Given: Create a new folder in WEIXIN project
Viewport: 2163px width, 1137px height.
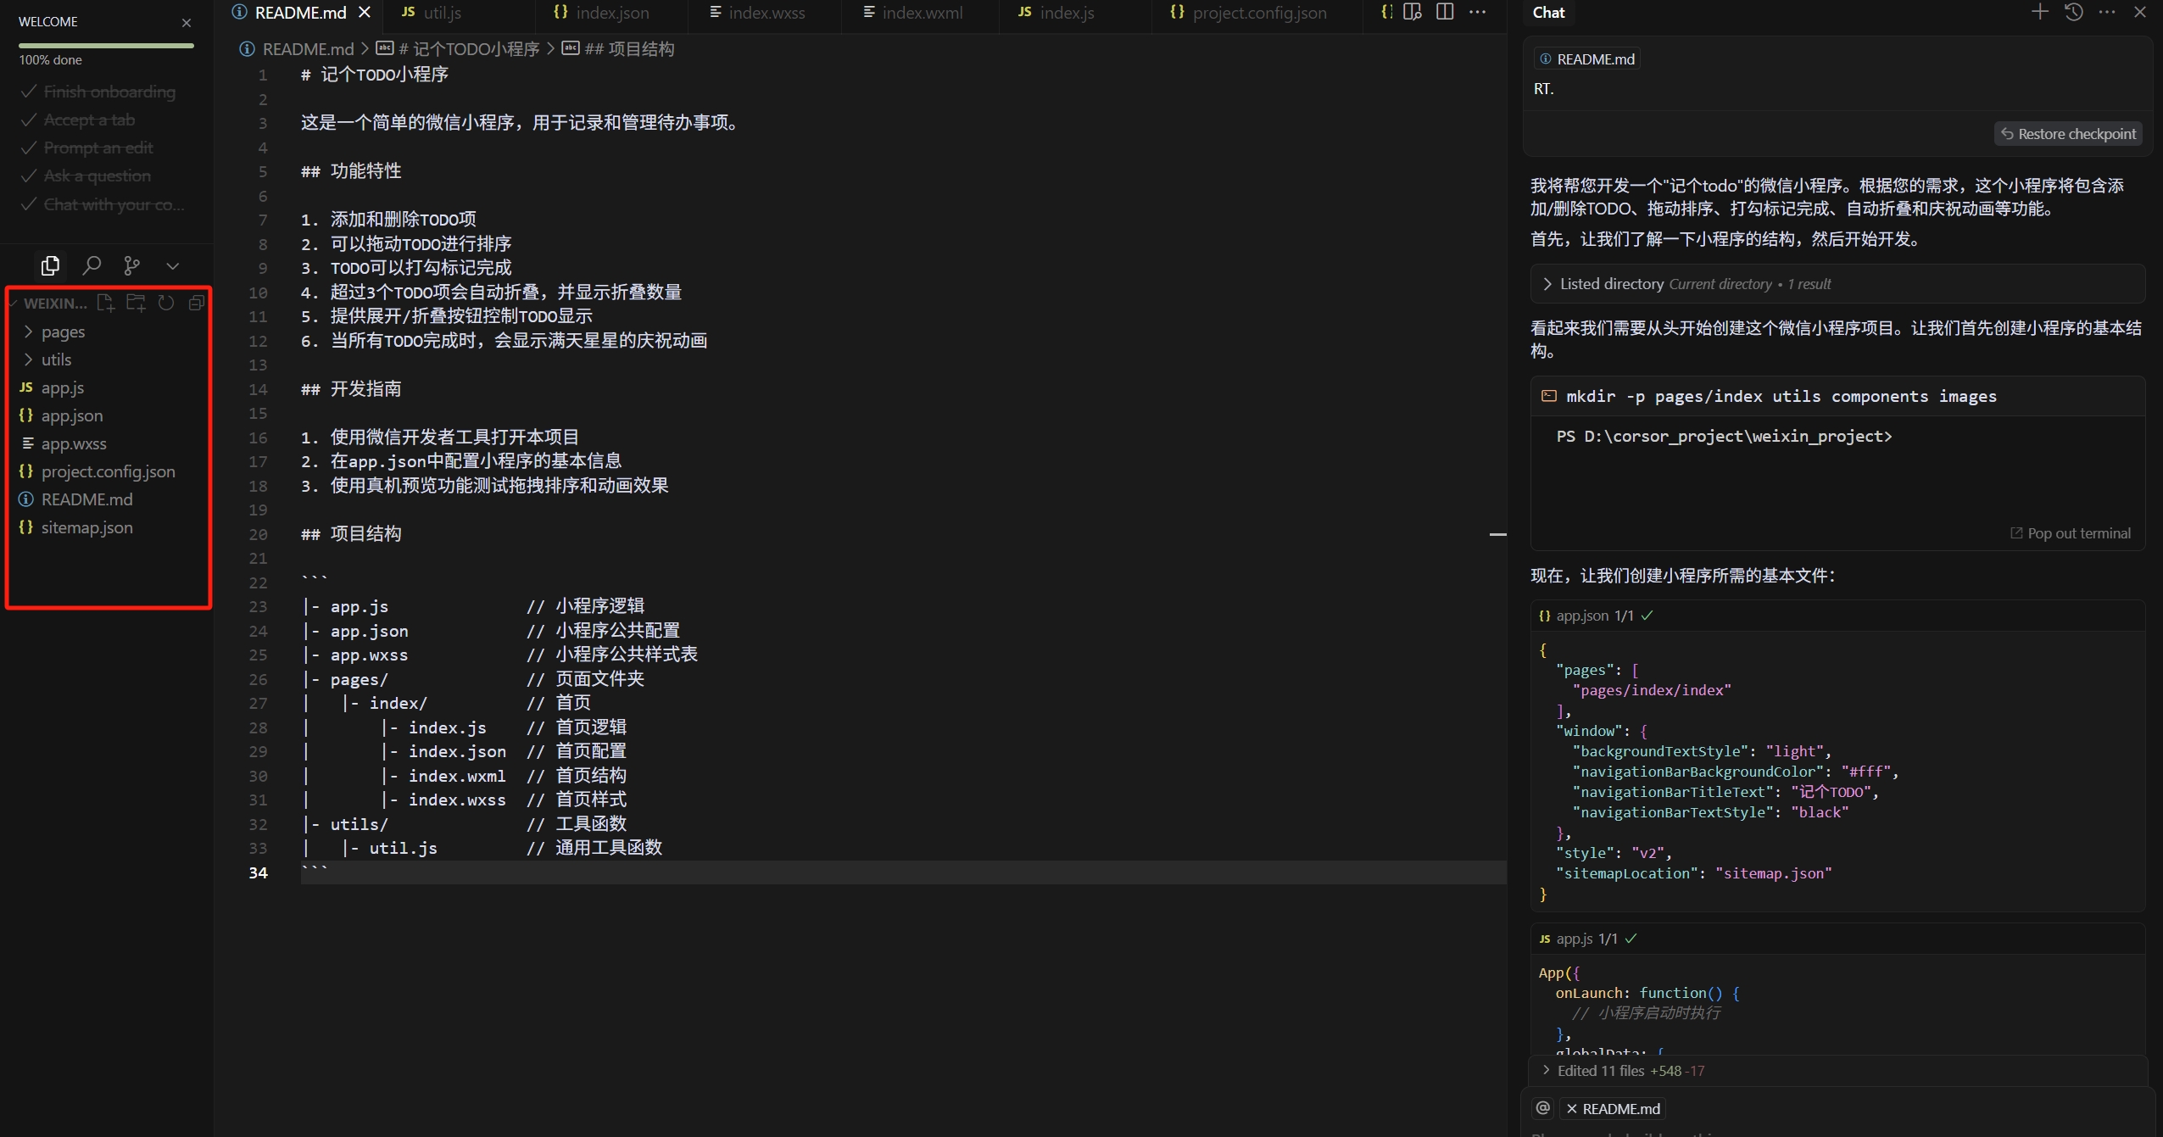Looking at the screenshot, I should (x=136, y=303).
